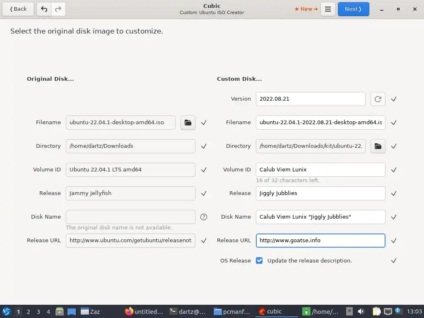
Task: Click the Version text field
Action: tap(310, 99)
